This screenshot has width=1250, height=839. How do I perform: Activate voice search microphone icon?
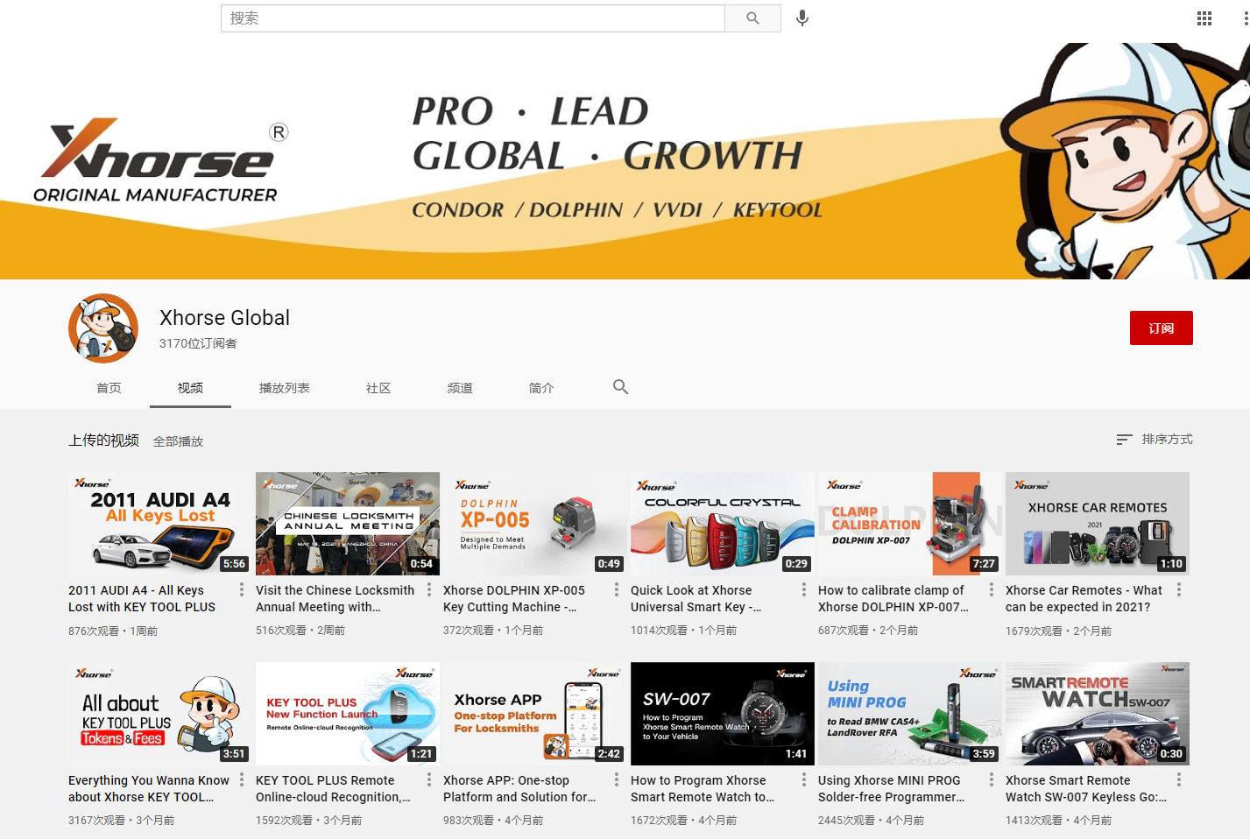coord(802,18)
